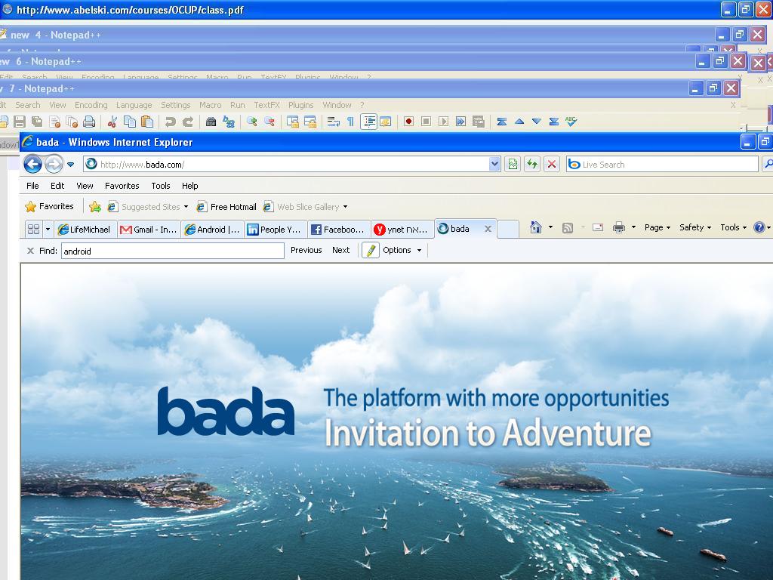Click the Cut scissors icon in Notepad++
The height and width of the screenshot is (580, 773).
point(112,122)
